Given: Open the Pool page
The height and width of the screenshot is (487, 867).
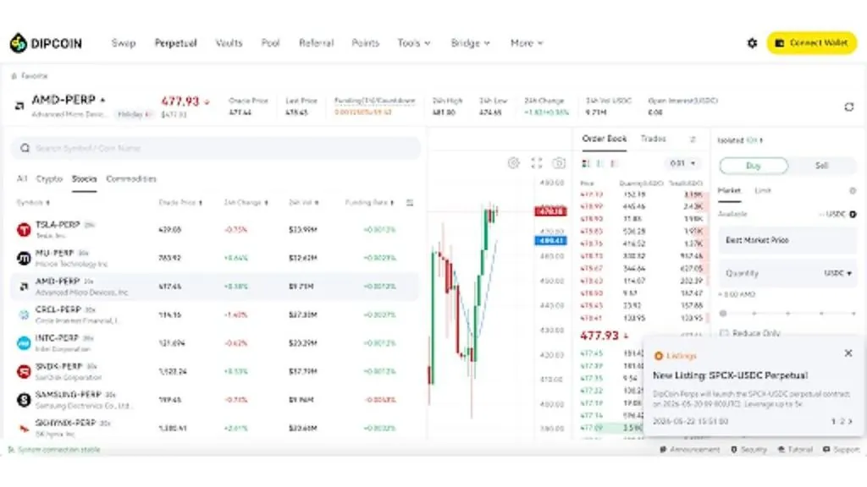Looking at the screenshot, I should [x=270, y=43].
